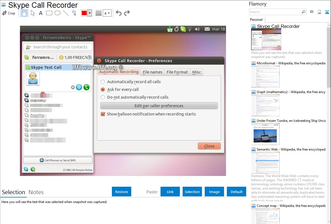Open the Microformat Wikipedia snapshot title
Viewport: 331px width, 224px height.
pyautogui.click(x=291, y=63)
